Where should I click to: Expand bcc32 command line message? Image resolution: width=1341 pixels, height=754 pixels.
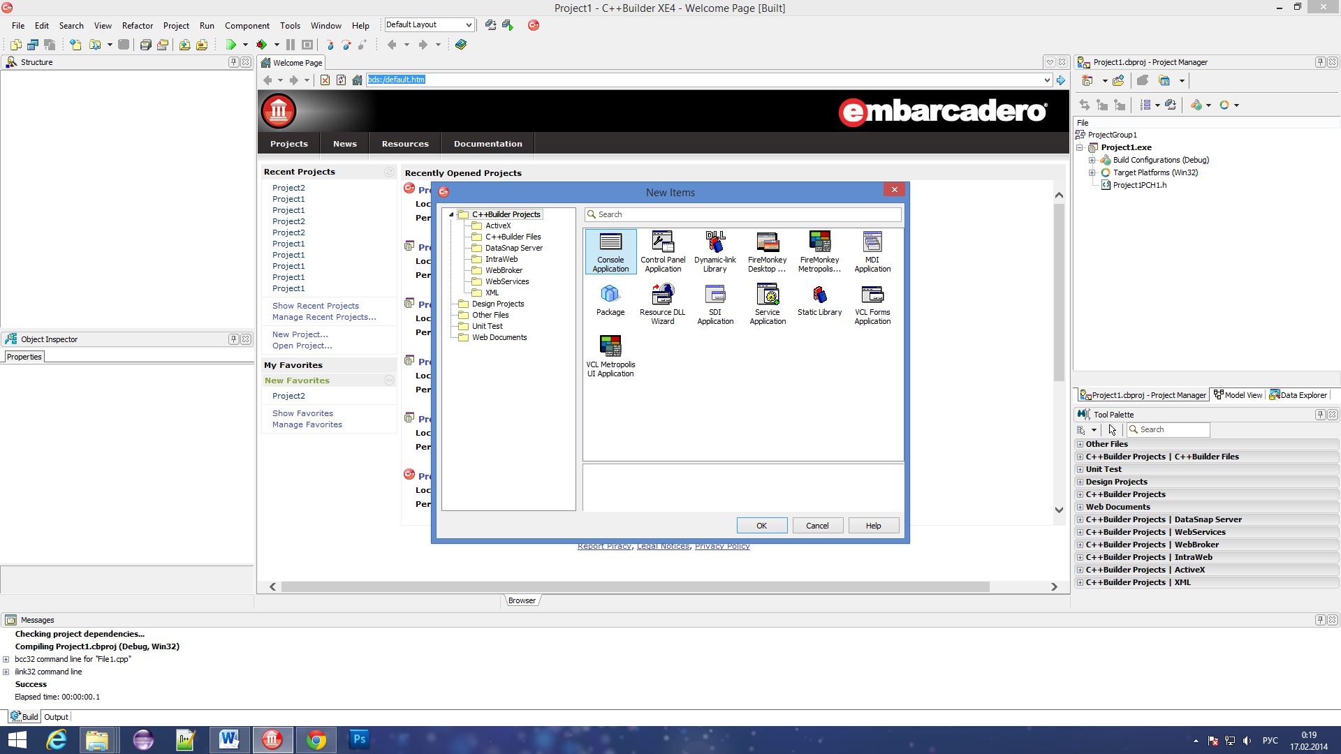[6, 660]
